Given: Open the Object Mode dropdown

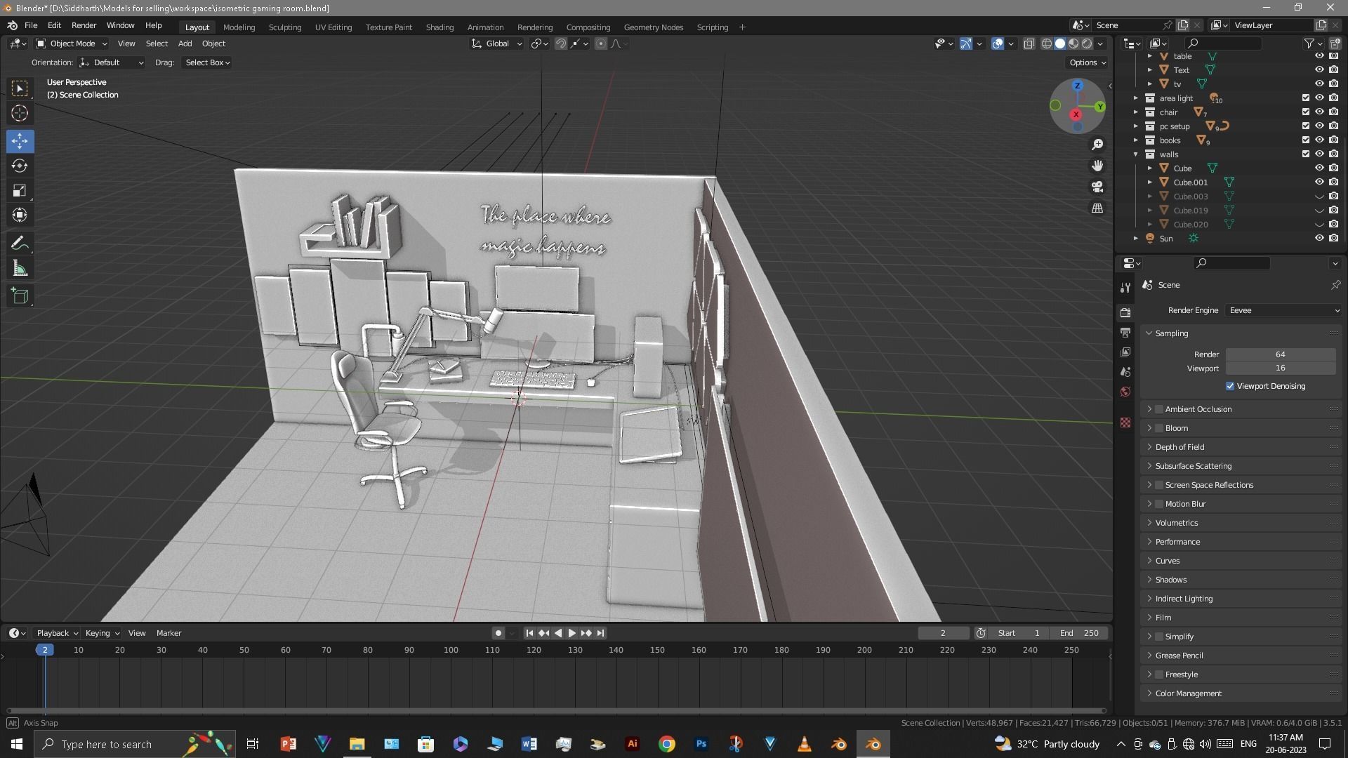Looking at the screenshot, I should coord(71,44).
